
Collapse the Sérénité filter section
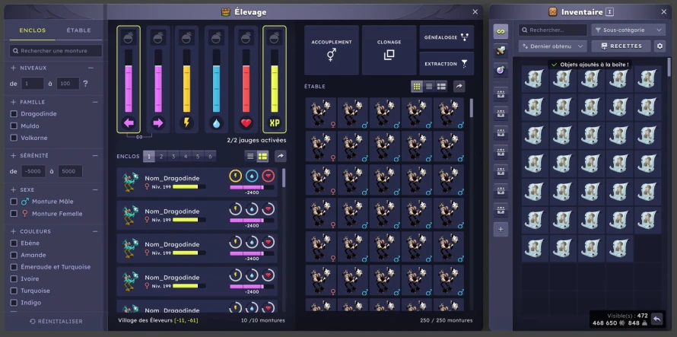point(95,155)
